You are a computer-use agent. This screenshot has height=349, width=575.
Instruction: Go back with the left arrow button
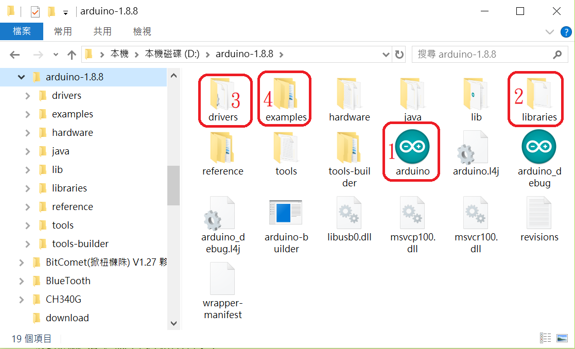[14, 55]
